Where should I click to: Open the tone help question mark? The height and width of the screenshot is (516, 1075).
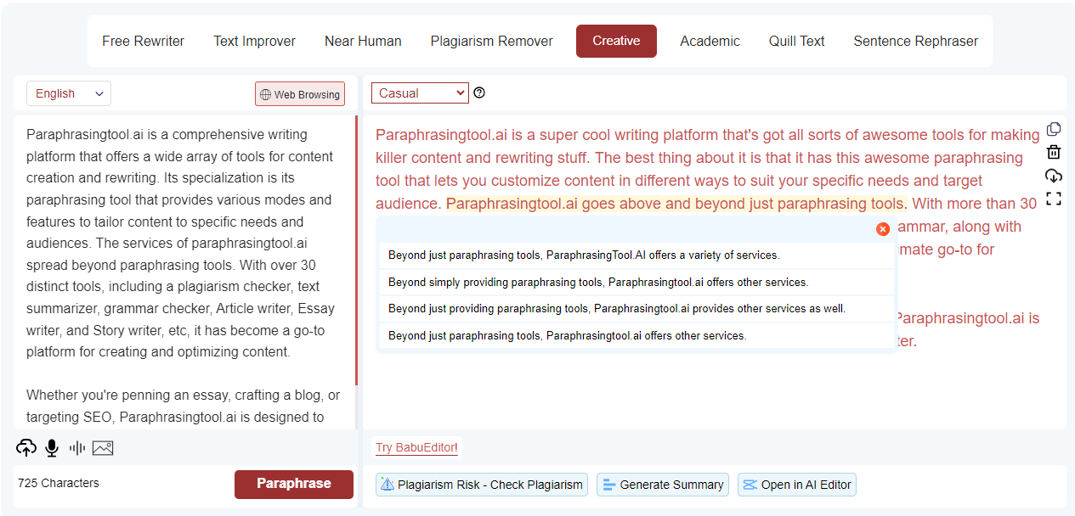[479, 93]
